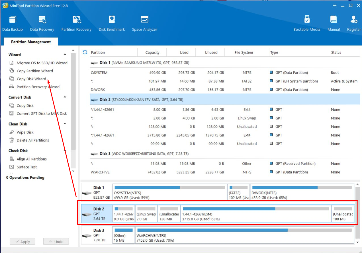Create Bootable Media

[307, 23]
